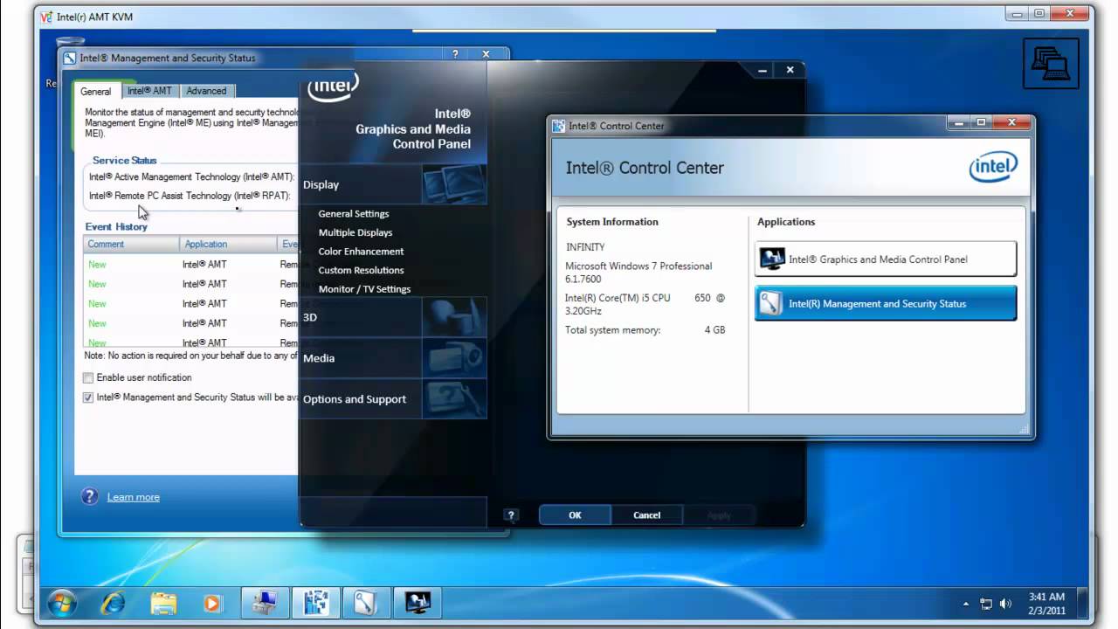Follow the Learn more link

pyautogui.click(x=134, y=497)
